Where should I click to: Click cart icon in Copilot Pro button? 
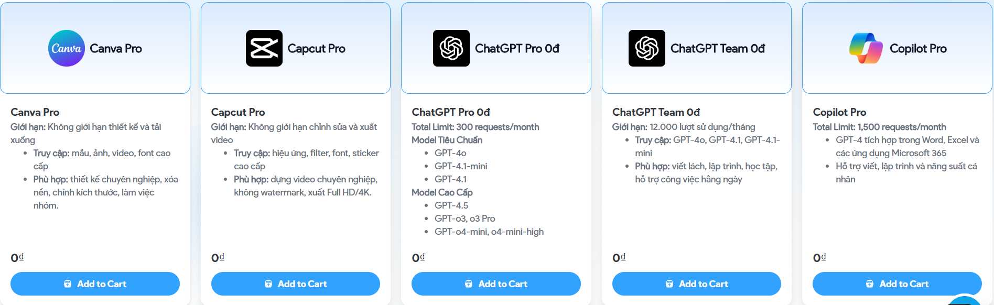[870, 284]
